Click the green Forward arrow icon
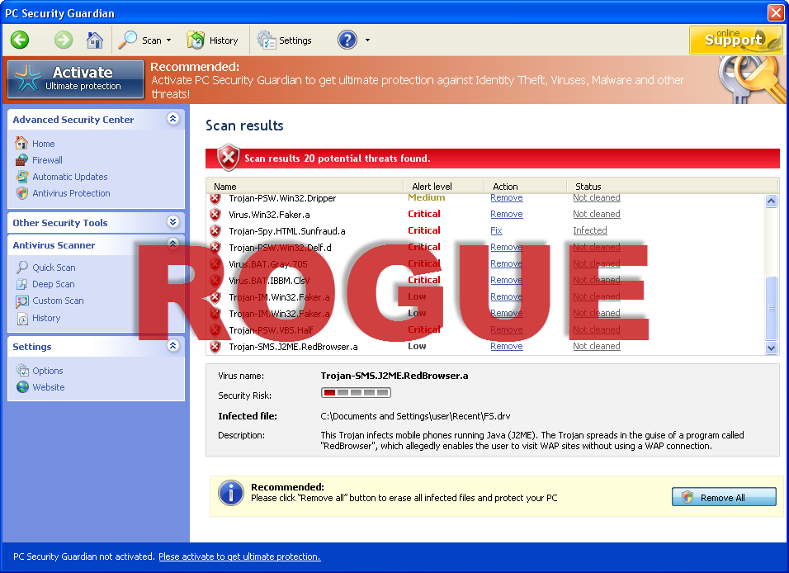Viewport: 789px width, 573px height. (x=64, y=40)
